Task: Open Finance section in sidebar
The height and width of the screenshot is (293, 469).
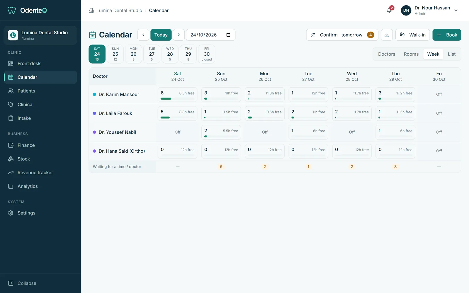Action: [40, 145]
